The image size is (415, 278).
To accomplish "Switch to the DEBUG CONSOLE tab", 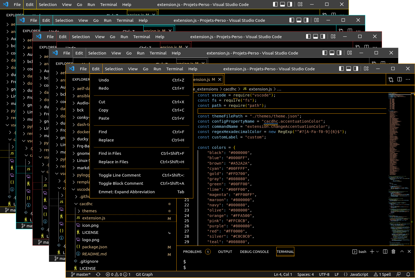I will point(254,252).
